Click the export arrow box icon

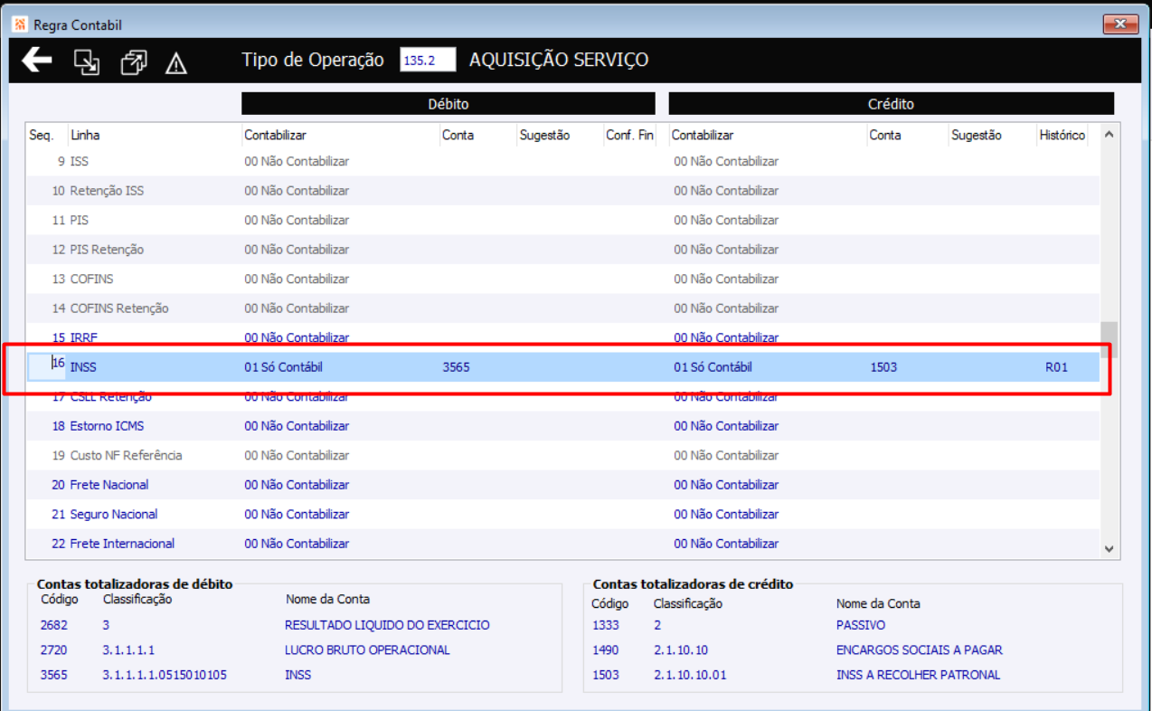click(87, 62)
